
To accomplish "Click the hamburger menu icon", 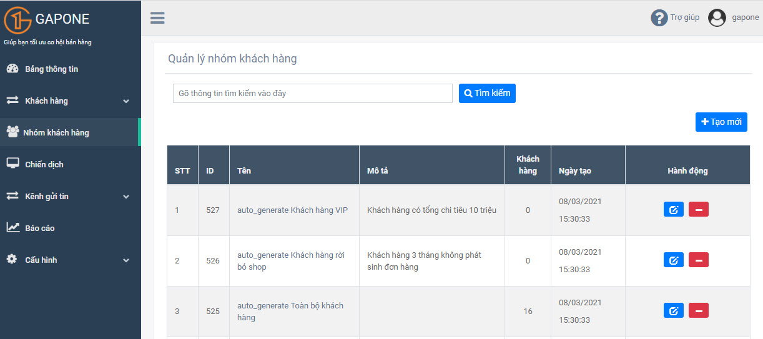I will (157, 18).
